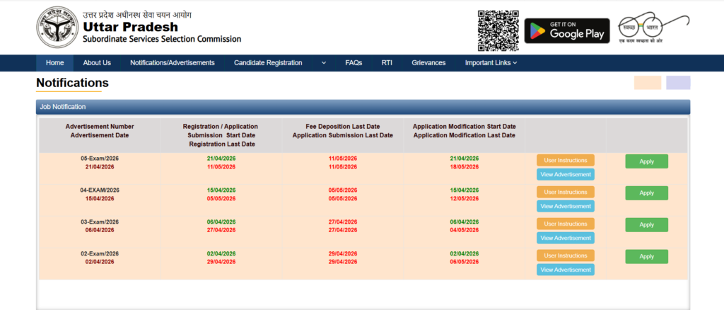Expand the Candidate Registration dropdown arrow

[324, 63]
